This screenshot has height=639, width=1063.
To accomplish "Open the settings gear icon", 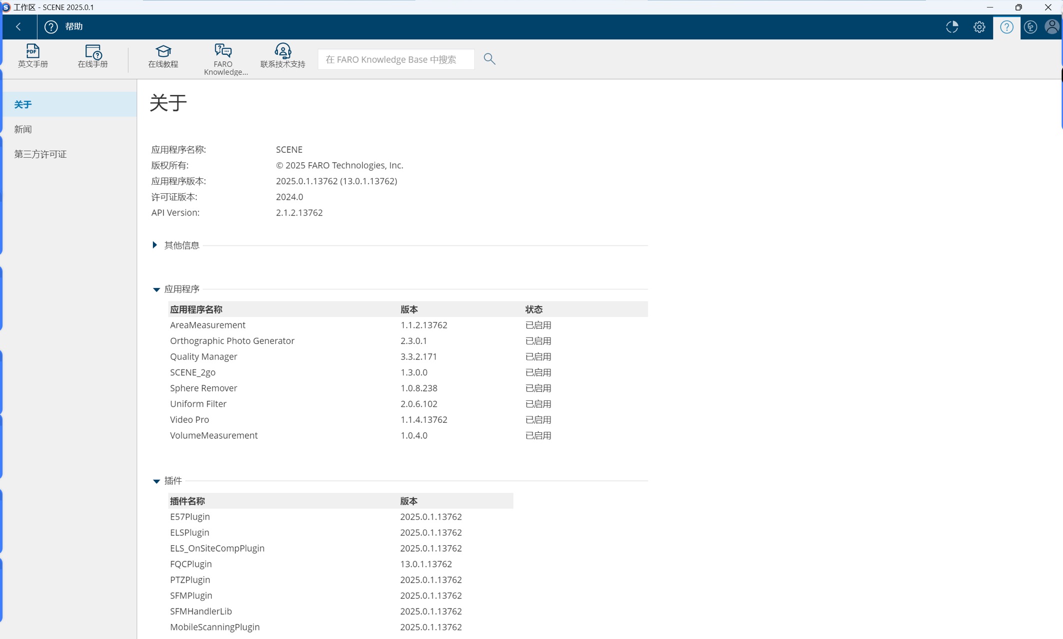I will pyautogui.click(x=979, y=27).
